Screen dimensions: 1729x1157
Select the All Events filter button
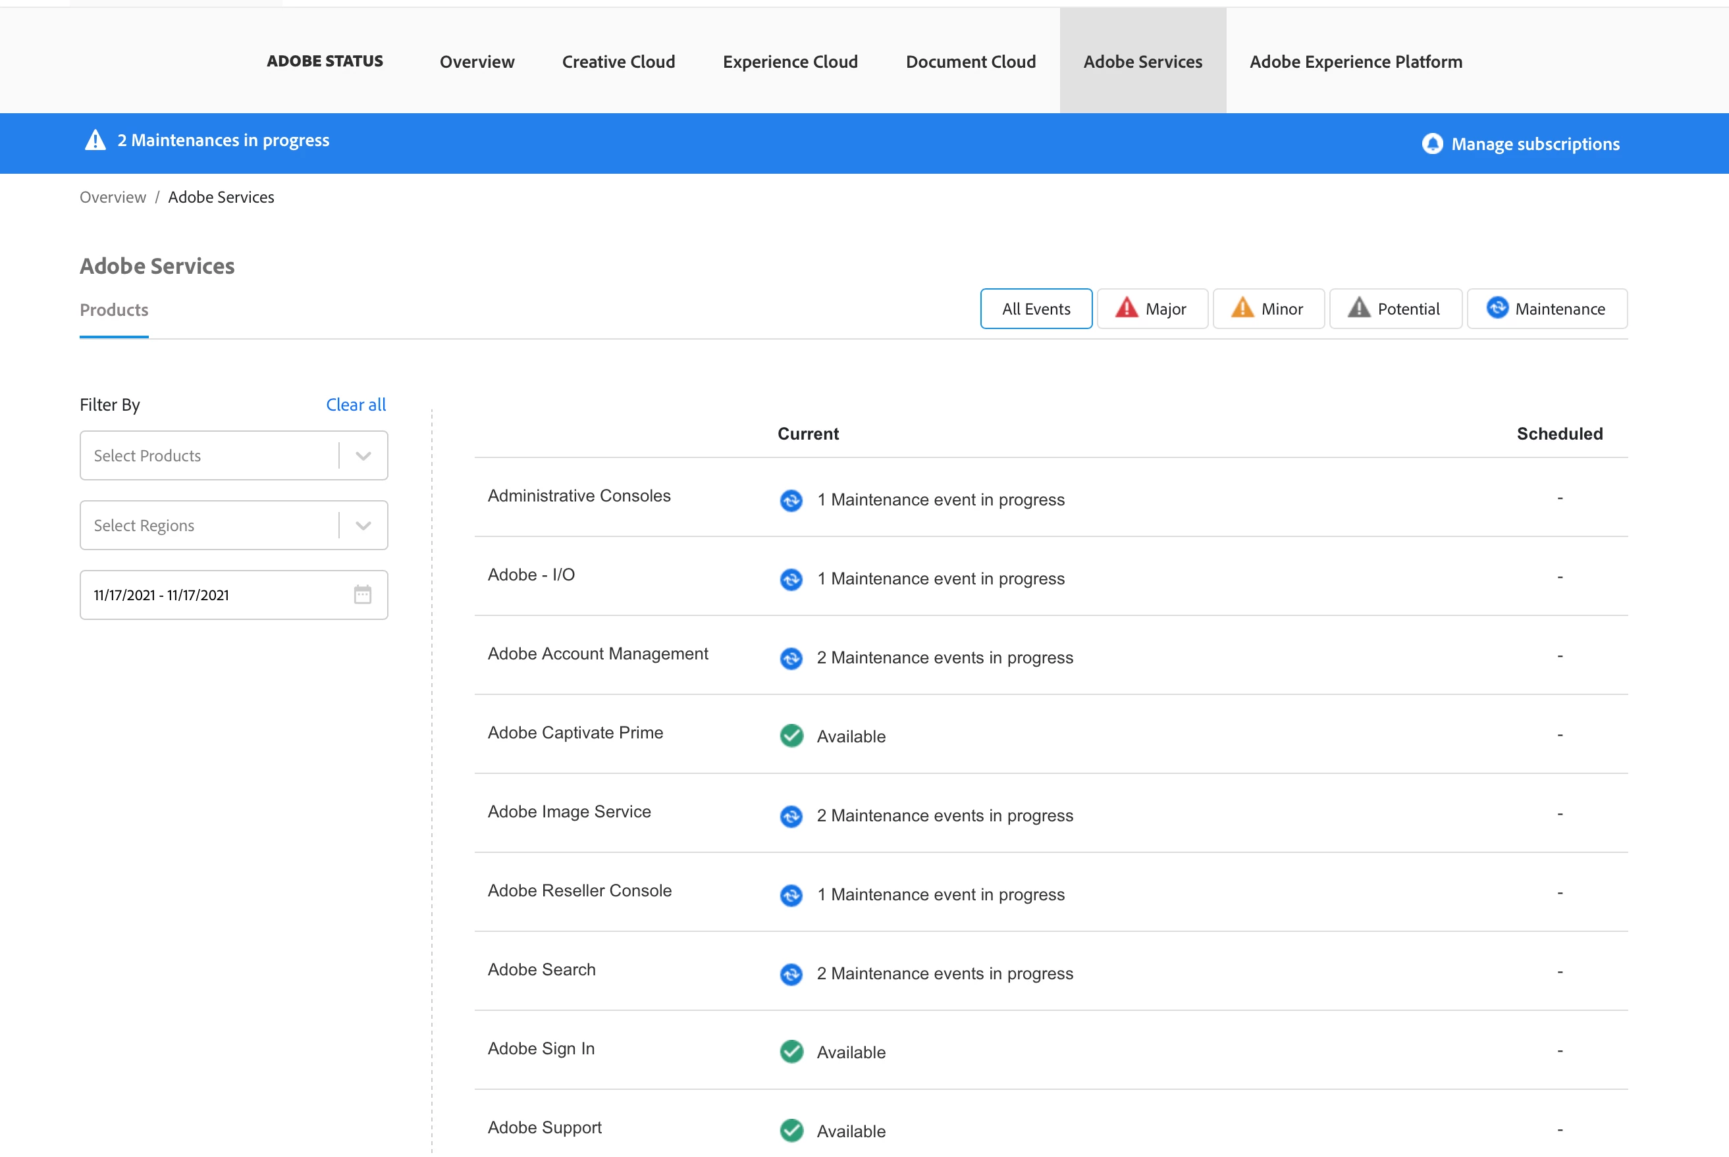point(1035,309)
